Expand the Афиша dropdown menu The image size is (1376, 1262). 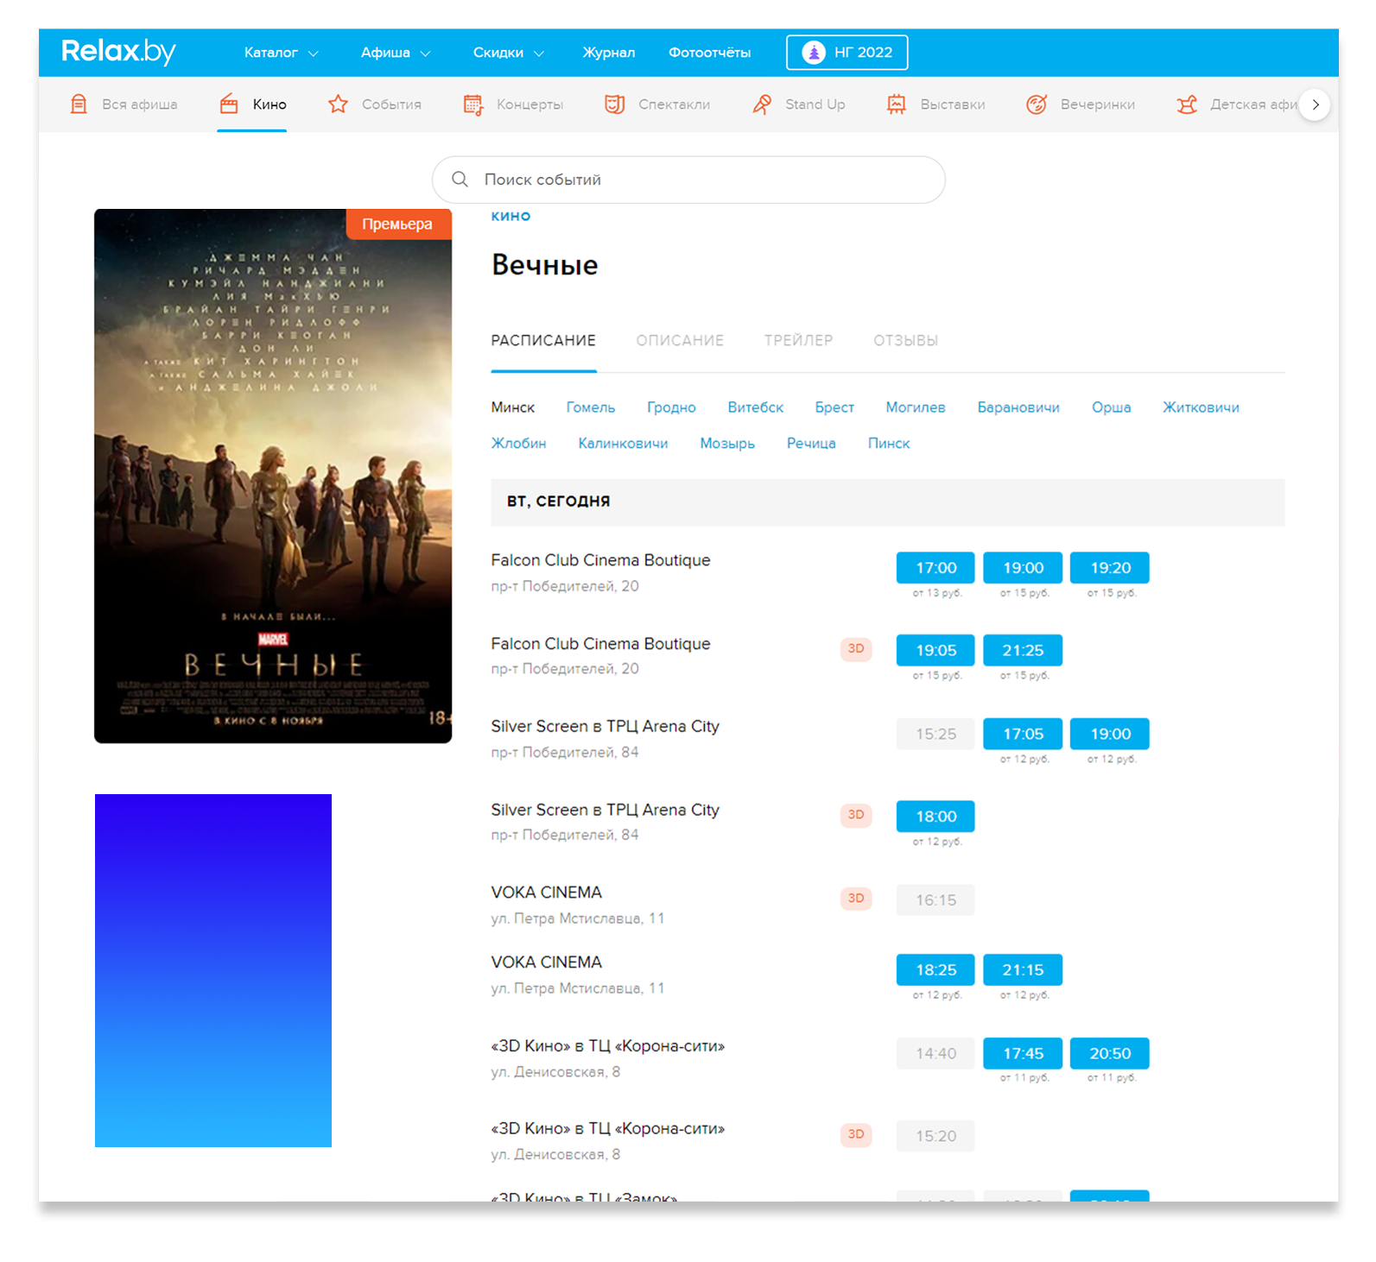pyautogui.click(x=396, y=53)
